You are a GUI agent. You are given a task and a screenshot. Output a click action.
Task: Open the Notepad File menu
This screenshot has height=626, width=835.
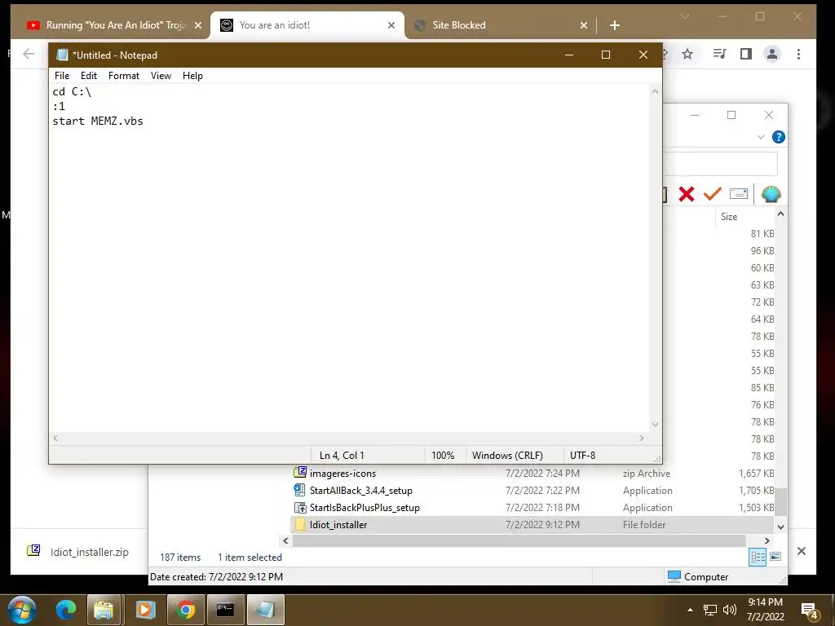coord(62,76)
